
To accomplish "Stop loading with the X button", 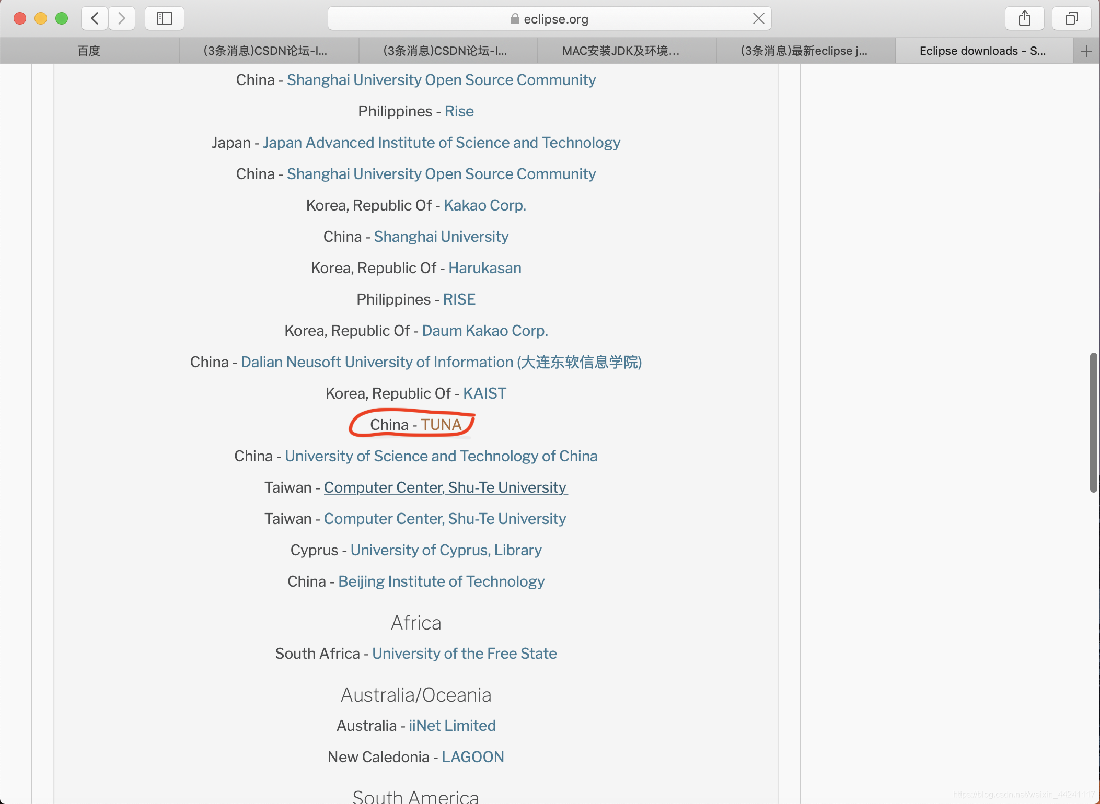I will 758,19.
